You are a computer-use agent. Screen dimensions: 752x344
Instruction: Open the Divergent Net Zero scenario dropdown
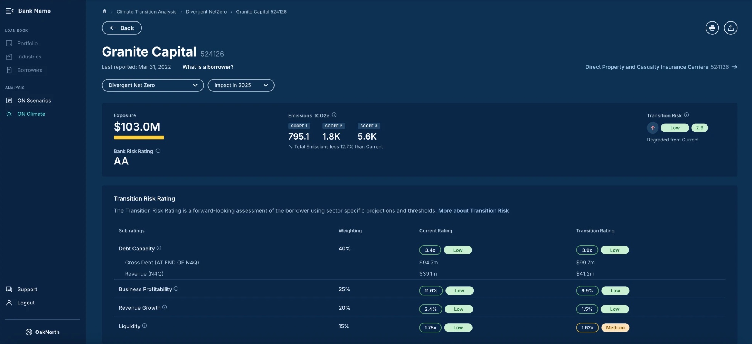coord(153,85)
